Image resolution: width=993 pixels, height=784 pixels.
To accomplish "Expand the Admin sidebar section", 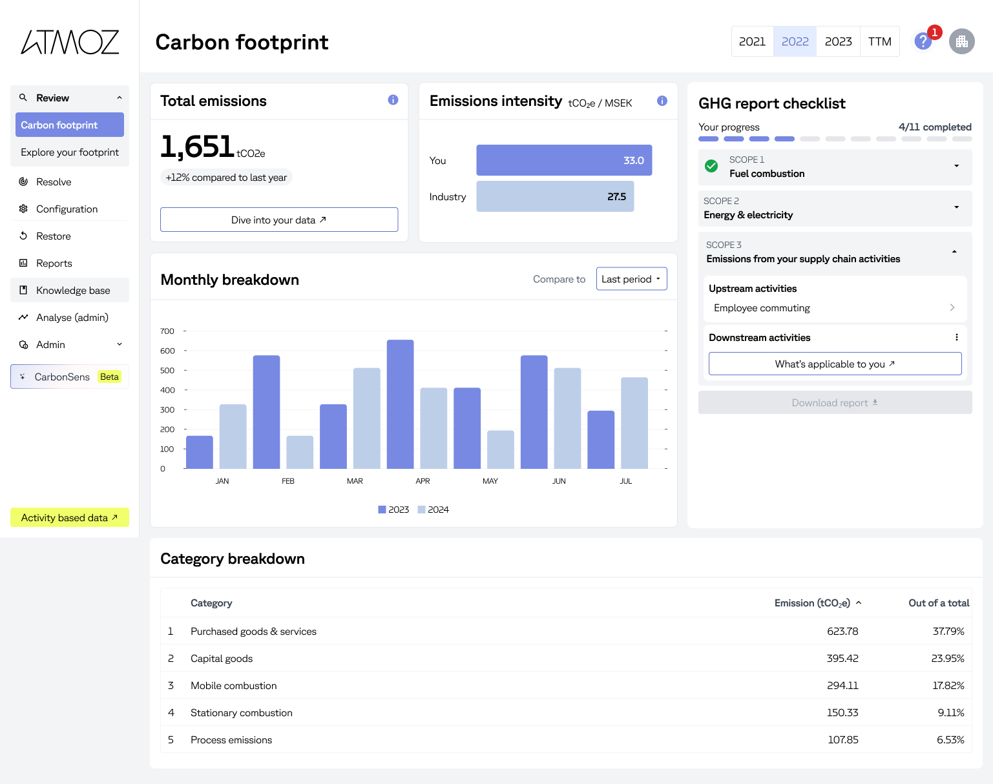I will point(70,345).
